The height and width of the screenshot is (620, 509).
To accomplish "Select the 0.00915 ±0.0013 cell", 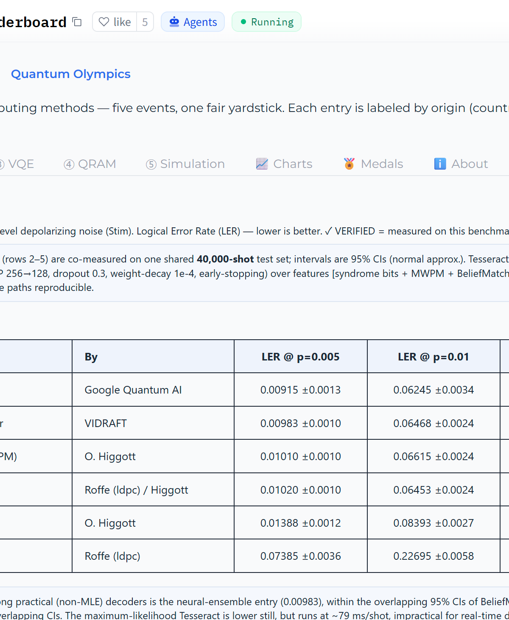I will click(x=301, y=390).
